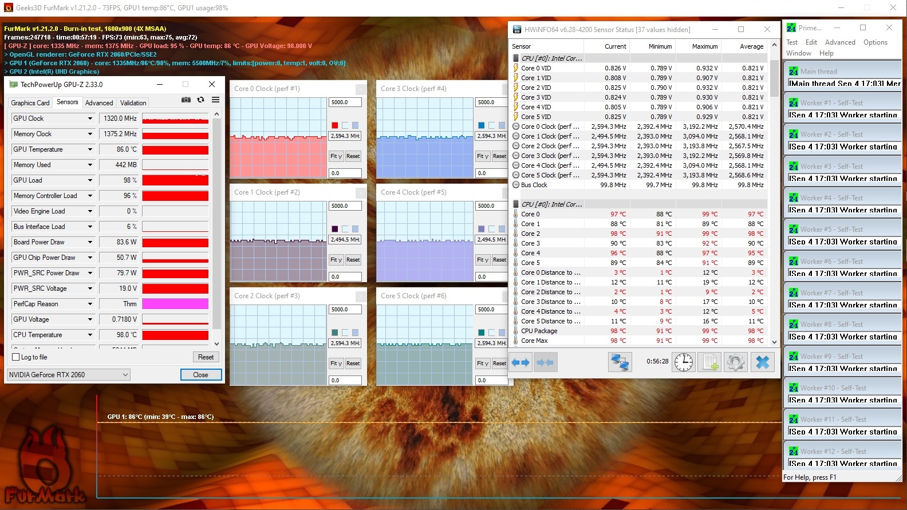
Task: Switch to Validation tab in GPU-Z
Action: click(133, 103)
